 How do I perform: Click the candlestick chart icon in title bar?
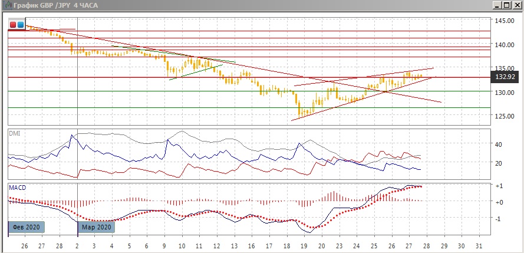(x=6, y=5)
